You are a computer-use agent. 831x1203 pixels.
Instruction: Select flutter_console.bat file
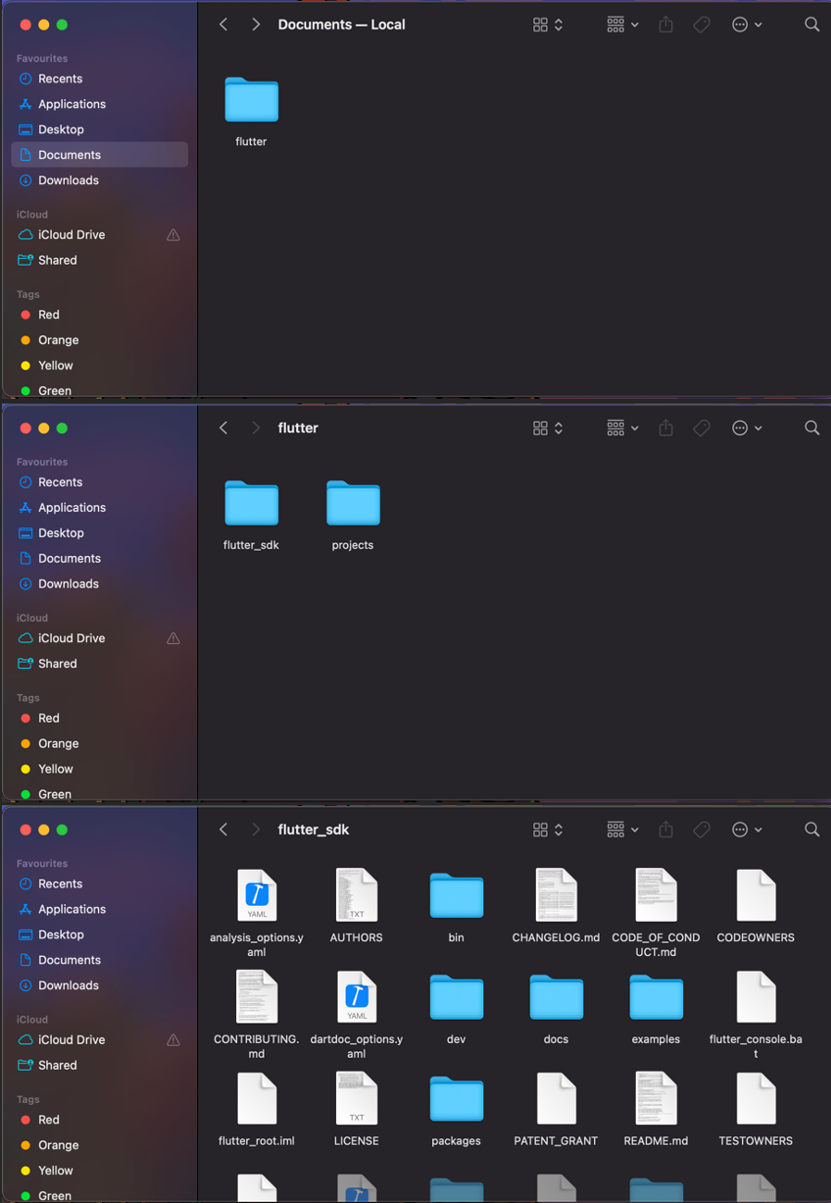click(756, 997)
